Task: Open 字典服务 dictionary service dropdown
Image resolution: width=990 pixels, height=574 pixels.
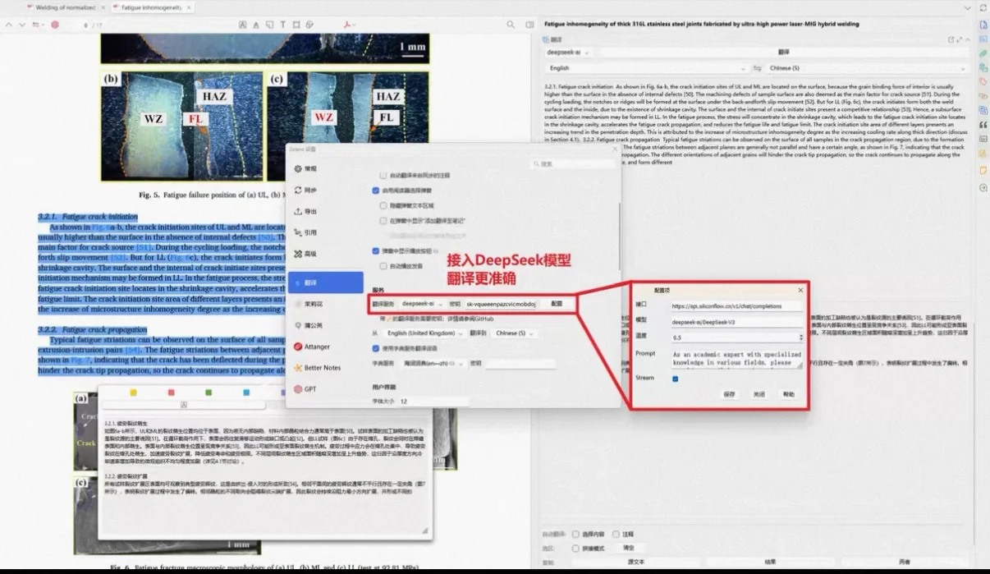Action: 433,363
